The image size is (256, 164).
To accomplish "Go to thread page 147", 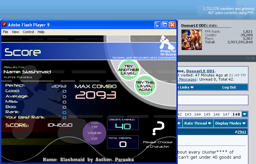I will [x=226, y=114].
